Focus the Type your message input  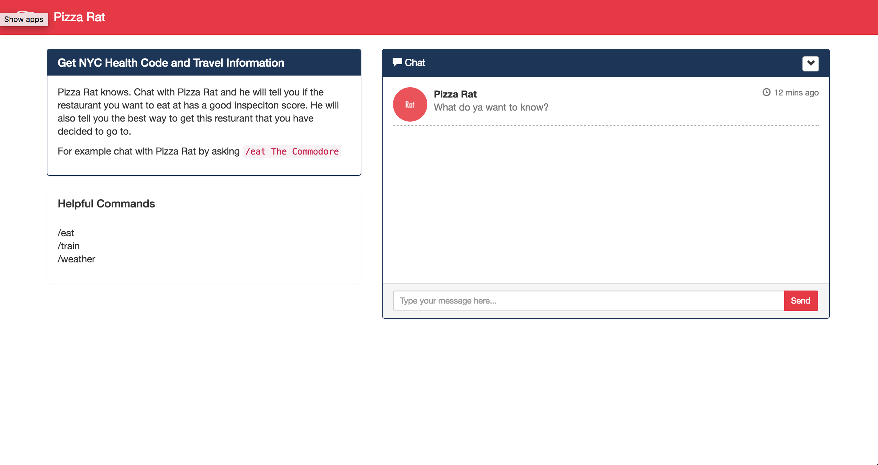tap(588, 301)
